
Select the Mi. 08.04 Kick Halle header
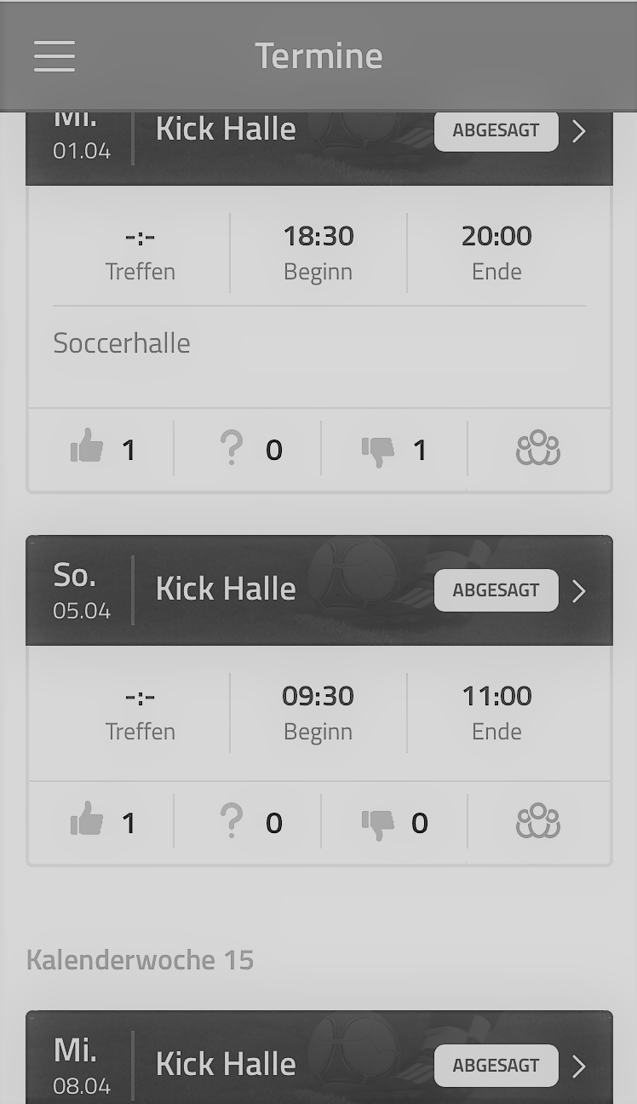[226, 1064]
